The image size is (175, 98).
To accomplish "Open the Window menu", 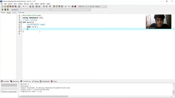I will pos(43,4).
